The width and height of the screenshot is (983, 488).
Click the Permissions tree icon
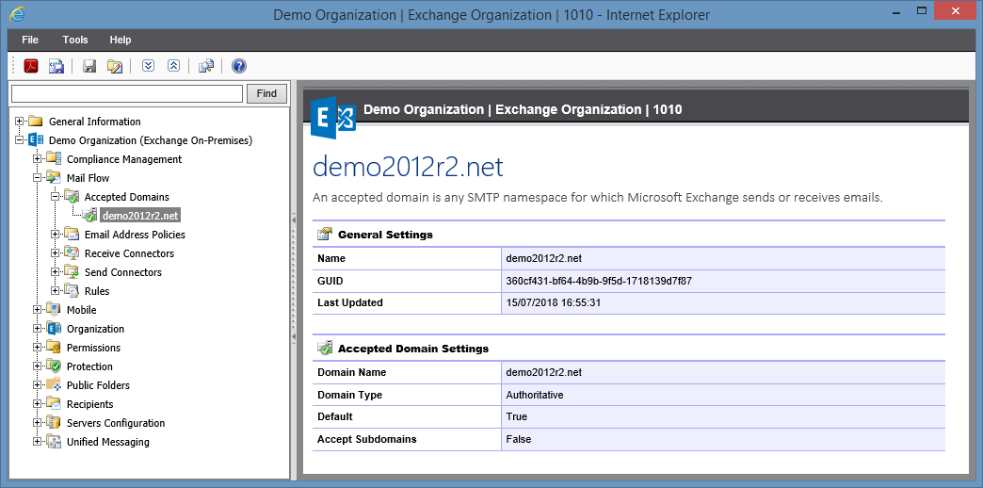pos(54,348)
